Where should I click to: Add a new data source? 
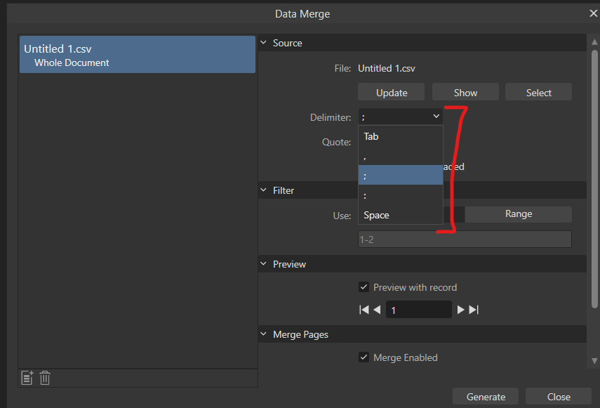click(x=27, y=378)
